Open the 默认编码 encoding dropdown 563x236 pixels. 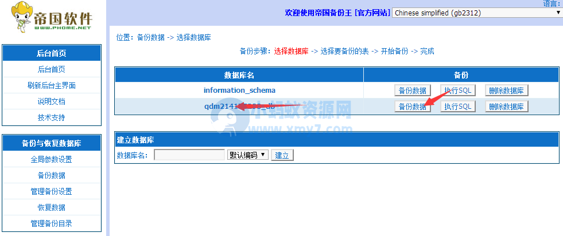pos(248,155)
